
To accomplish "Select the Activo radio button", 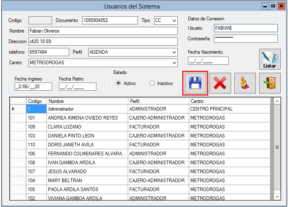I will [x=118, y=83].
